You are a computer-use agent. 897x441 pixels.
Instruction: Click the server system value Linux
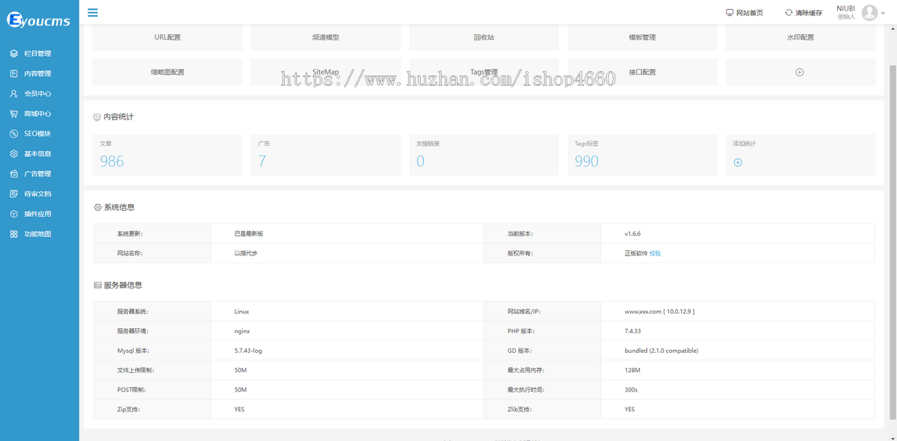241,312
